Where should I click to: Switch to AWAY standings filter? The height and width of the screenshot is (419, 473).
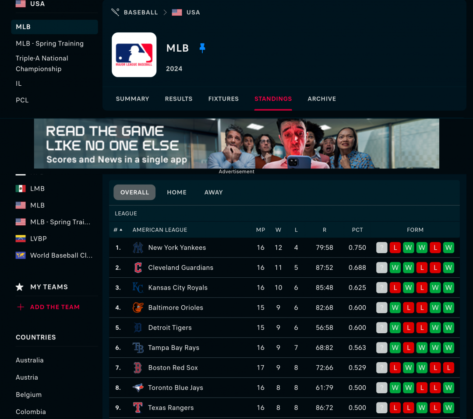[214, 192]
